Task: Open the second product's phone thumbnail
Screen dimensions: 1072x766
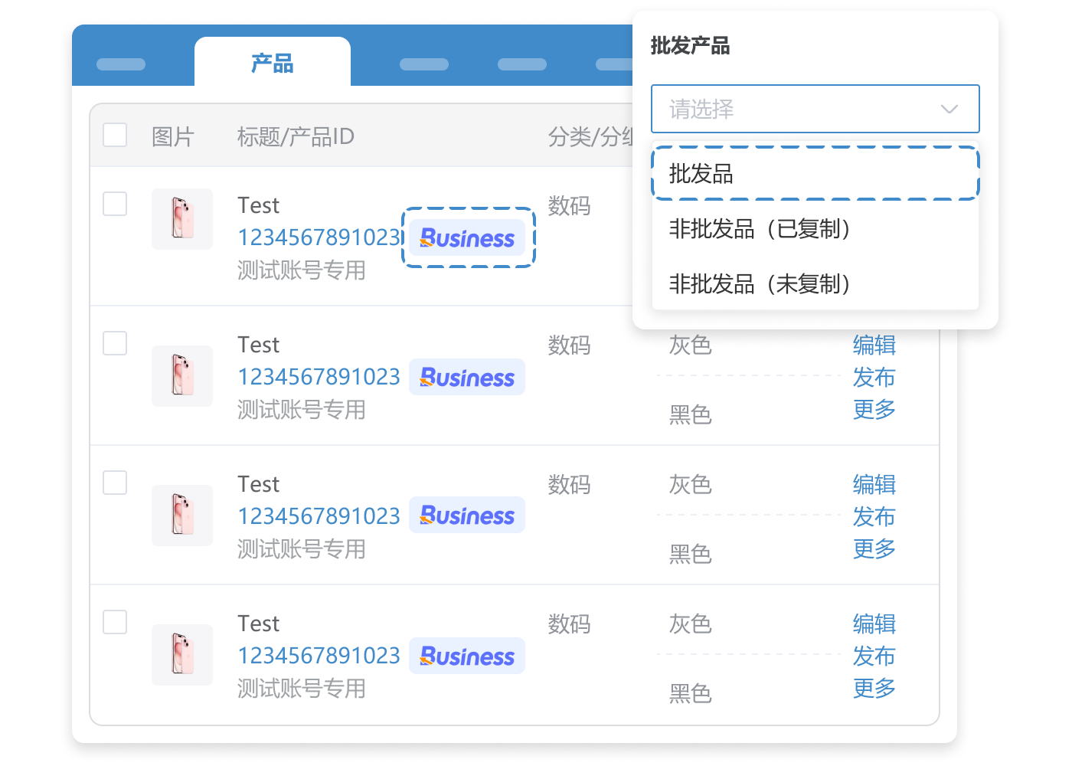Action: coord(182,375)
